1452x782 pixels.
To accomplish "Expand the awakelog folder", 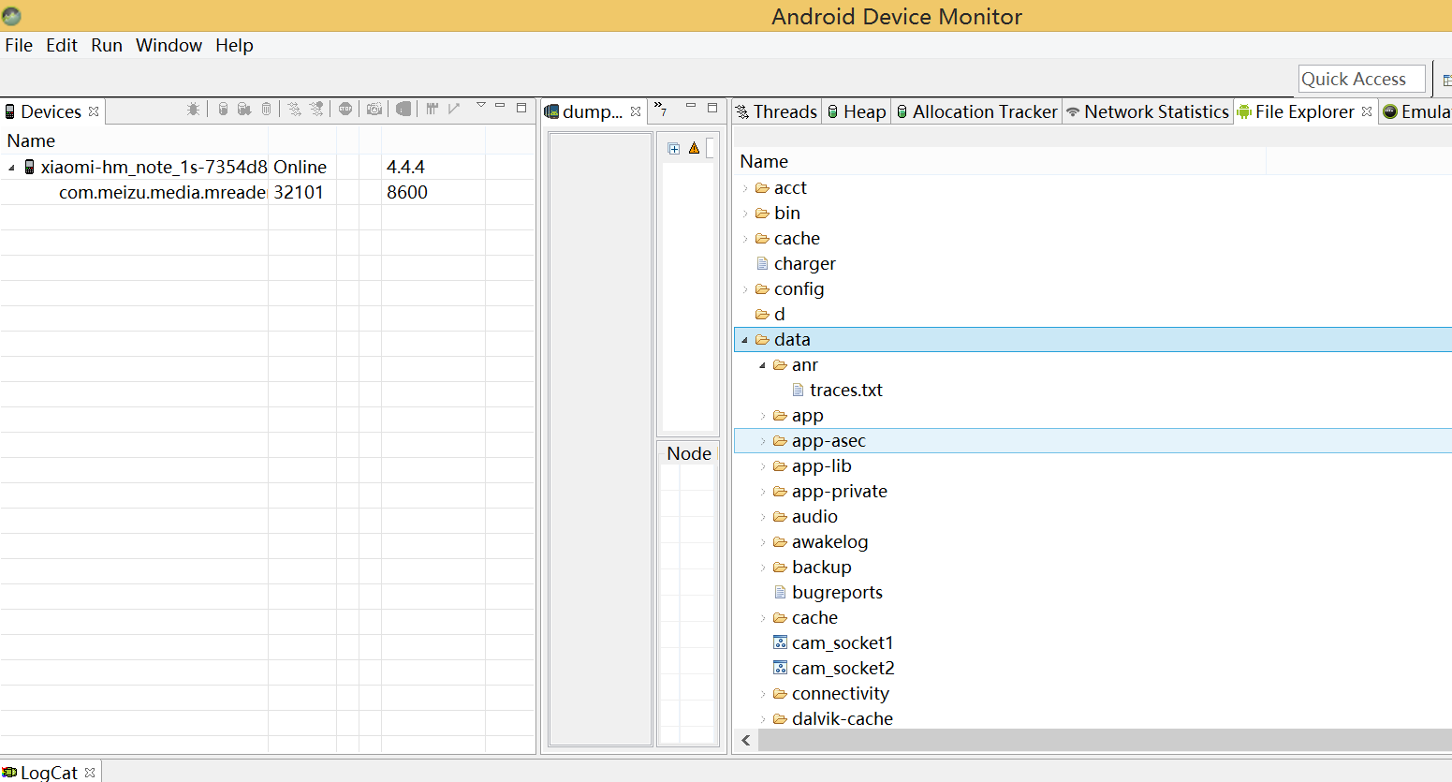I will point(763,542).
